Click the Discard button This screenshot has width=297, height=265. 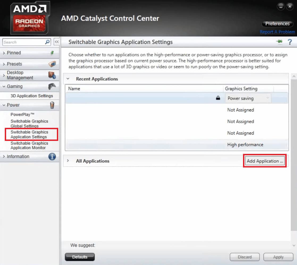pos(245,257)
